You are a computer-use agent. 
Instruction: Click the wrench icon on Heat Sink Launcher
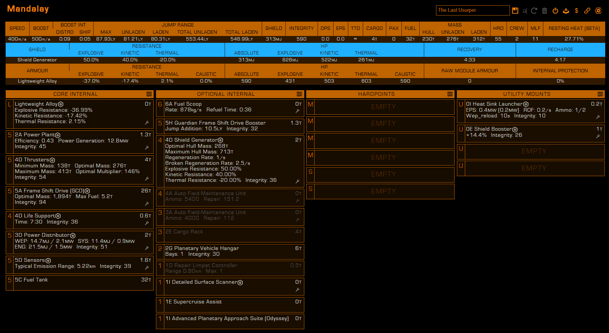tap(598, 117)
